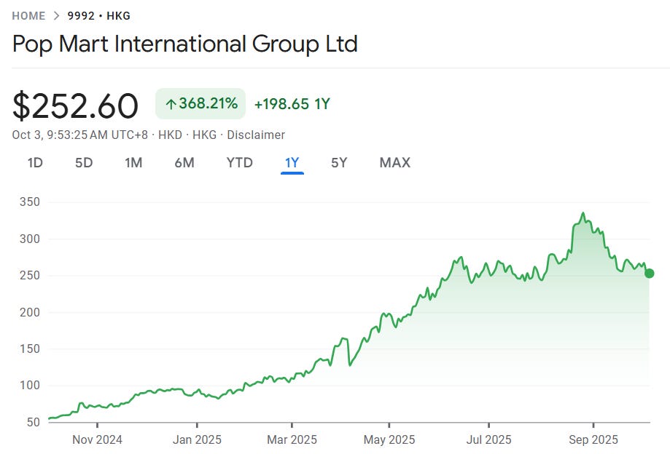
Task: Switch to the 1M range tab
Action: [x=133, y=162]
